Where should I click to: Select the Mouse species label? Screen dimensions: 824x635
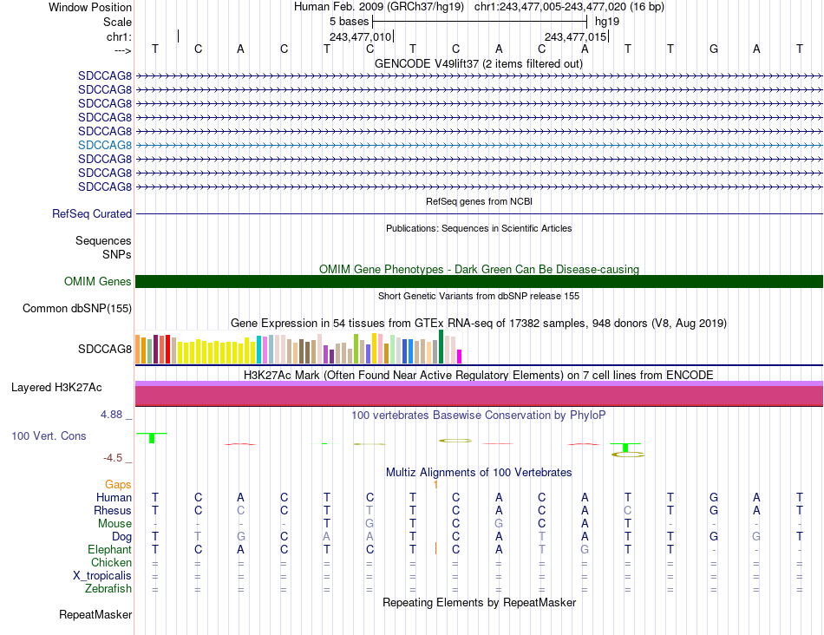(114, 524)
